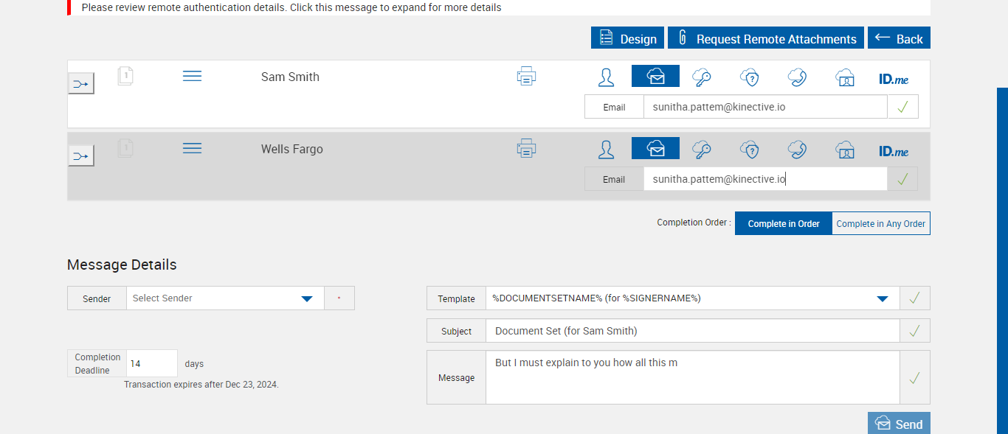
Task: Select the Complete in Any Order option
Action: [x=880, y=224]
